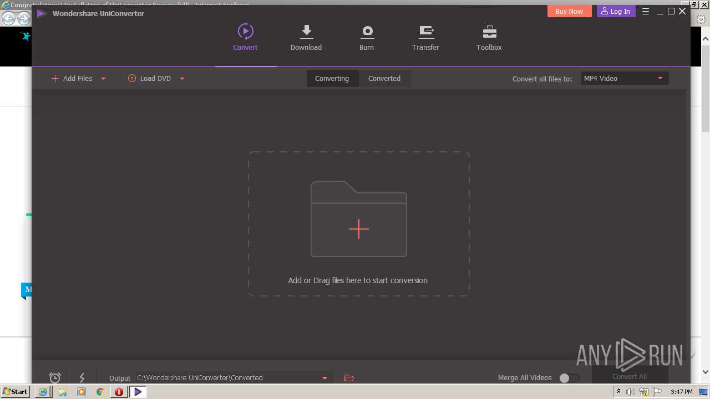Screen dimensions: 710x399
Task: Expand the Load DVD dropdown arrow
Action: [182, 79]
